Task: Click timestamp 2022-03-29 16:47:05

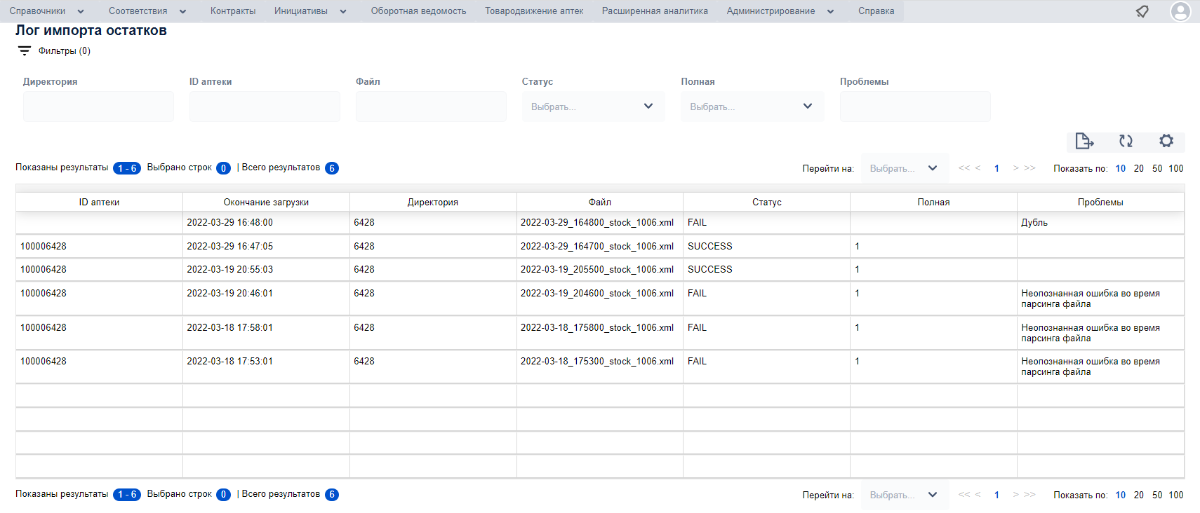Action: click(230, 246)
